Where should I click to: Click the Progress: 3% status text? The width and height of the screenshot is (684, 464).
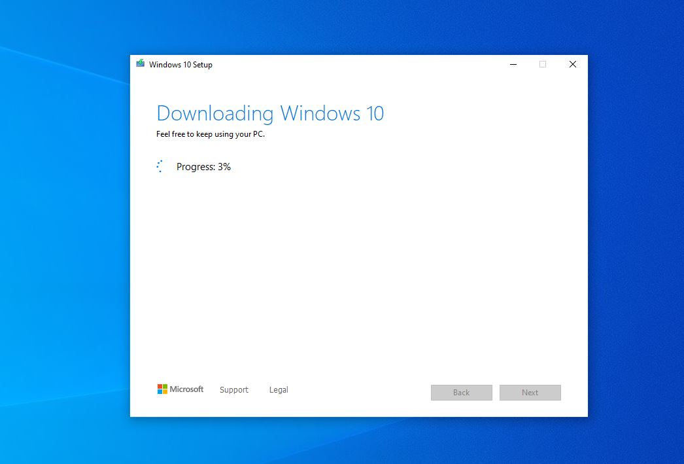pyautogui.click(x=203, y=166)
